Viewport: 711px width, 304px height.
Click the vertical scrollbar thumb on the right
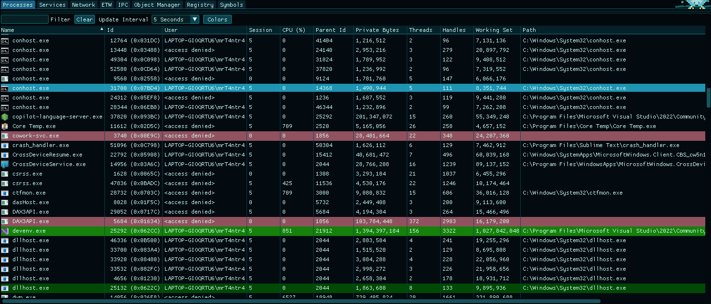(x=708, y=98)
